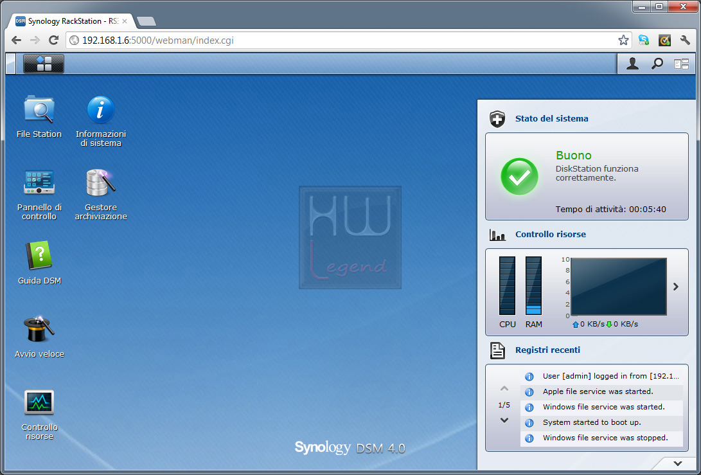Image resolution: width=701 pixels, height=475 pixels.
Task: Click the network traffic graph
Action: point(619,287)
